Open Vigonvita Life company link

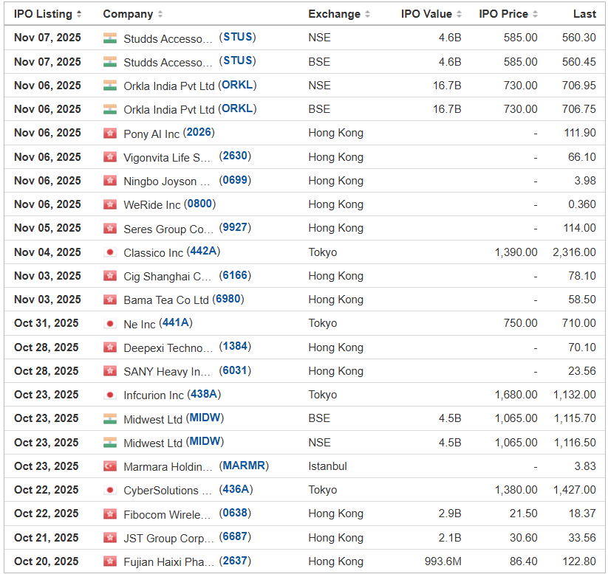(167, 158)
